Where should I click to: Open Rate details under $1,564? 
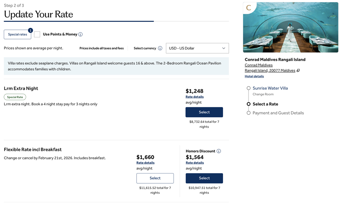coord(195,163)
